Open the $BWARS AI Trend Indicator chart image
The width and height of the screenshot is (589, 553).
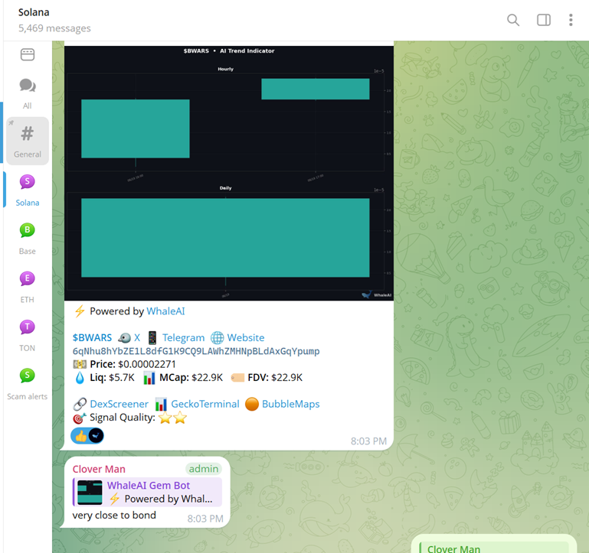229,173
